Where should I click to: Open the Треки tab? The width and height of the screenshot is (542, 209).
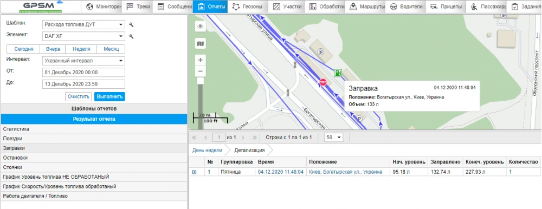pyautogui.click(x=138, y=6)
